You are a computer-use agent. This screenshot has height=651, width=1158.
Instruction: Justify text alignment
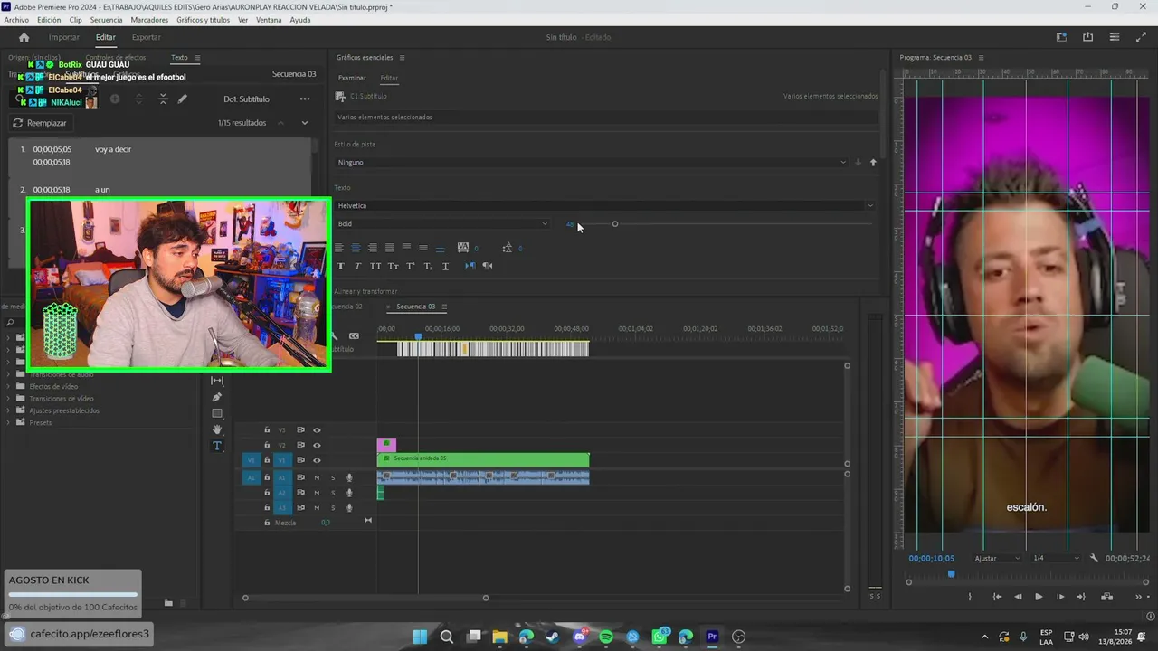click(x=389, y=248)
